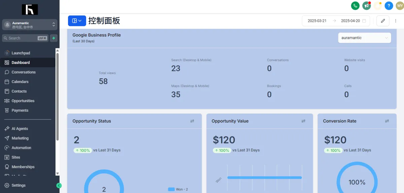Open the megaphone announcements icon
The image size is (404, 193).
[x=366, y=6]
